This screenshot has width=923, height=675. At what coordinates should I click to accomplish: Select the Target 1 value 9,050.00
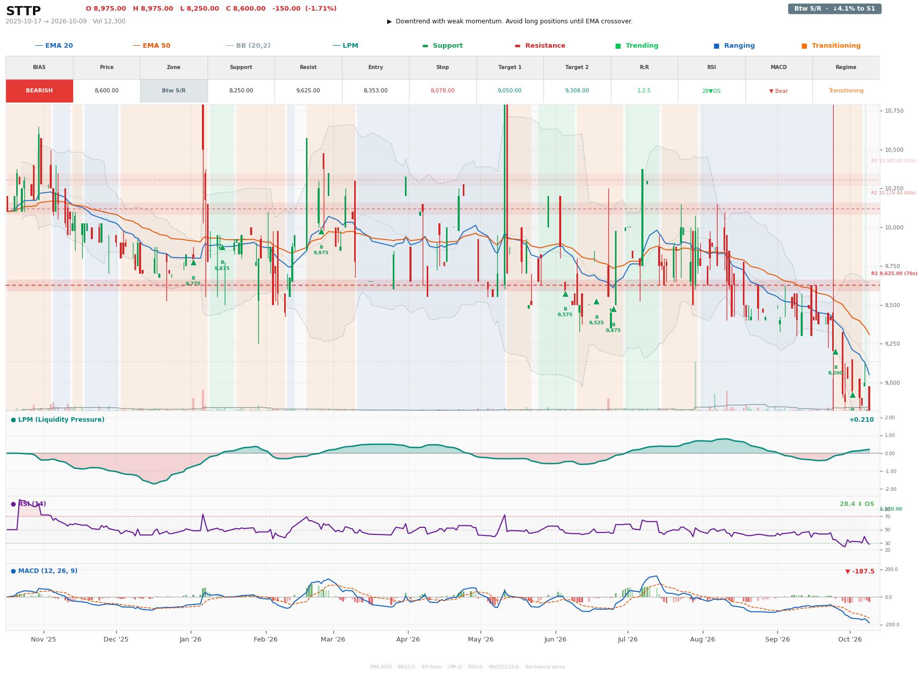[x=509, y=91]
